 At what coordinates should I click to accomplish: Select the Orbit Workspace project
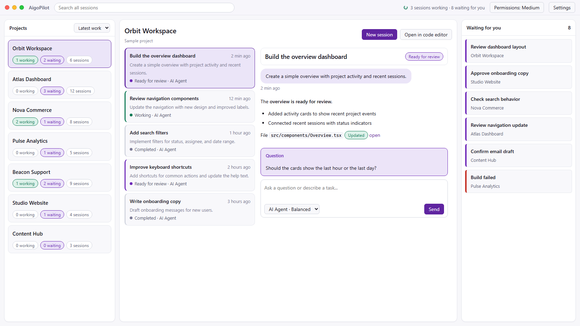(x=60, y=54)
